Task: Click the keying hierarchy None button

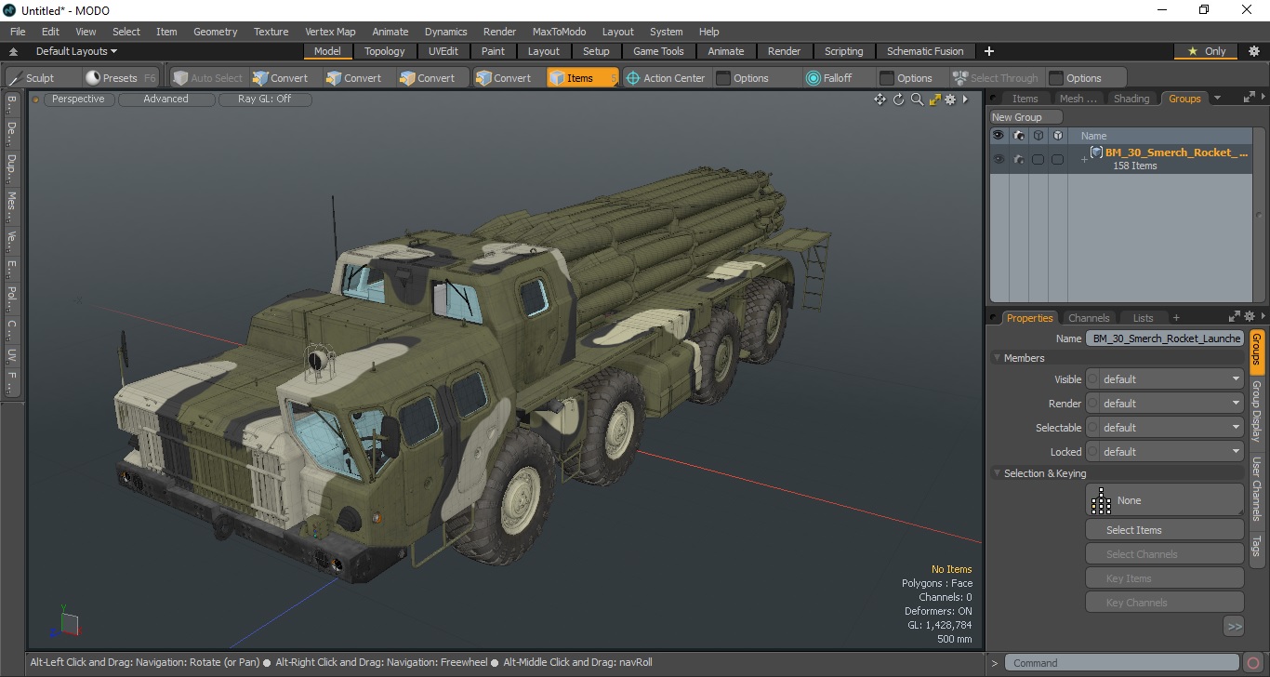Action: pyautogui.click(x=1164, y=500)
